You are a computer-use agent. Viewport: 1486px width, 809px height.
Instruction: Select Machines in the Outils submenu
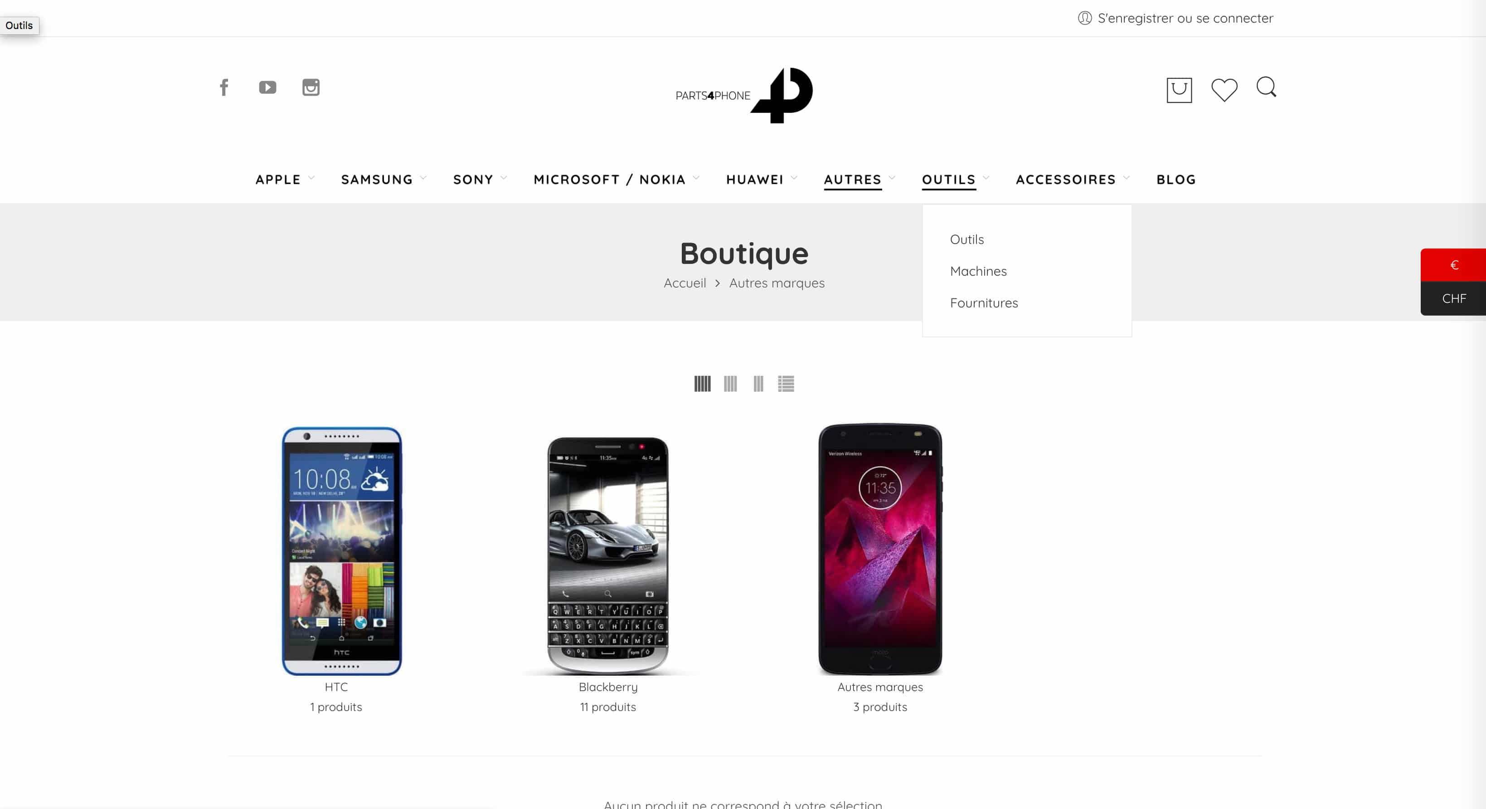[x=978, y=271]
